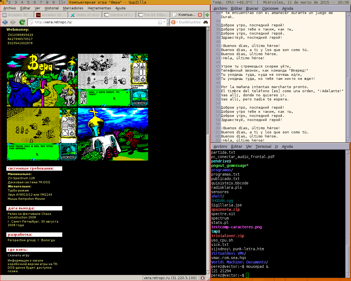Open the white snowy game screenshot thumbnail
The width and height of the screenshot is (351, 281).
tap(113, 80)
